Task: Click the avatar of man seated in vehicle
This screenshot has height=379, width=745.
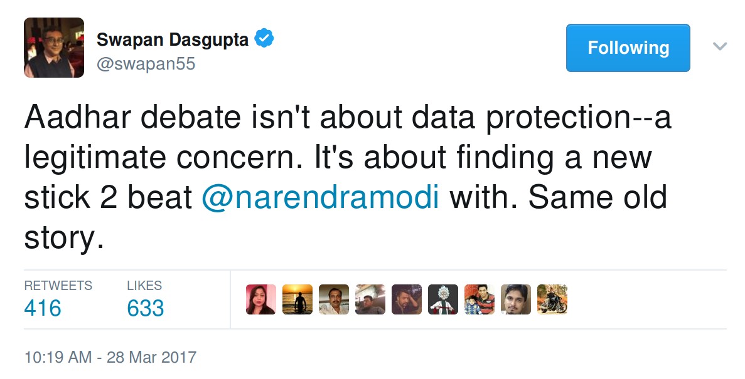Action: pyautogui.click(x=370, y=299)
